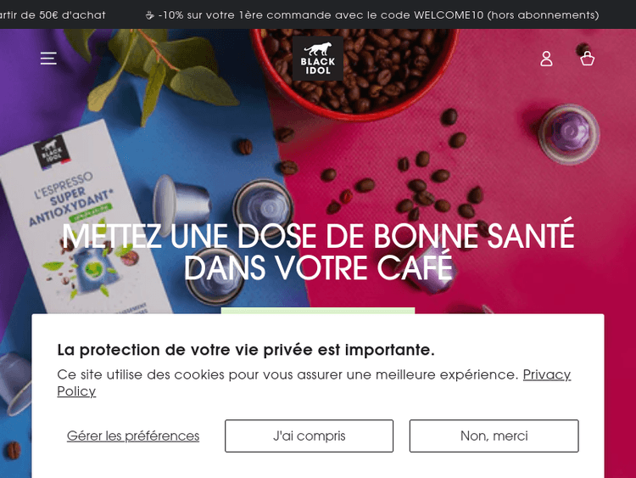Open the shopping basket icon
This screenshot has width=636, height=478.
(x=587, y=59)
